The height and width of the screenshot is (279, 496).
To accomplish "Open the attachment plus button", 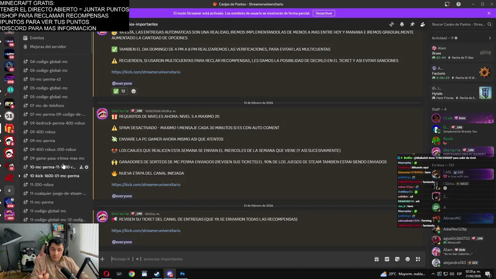I will pos(102,259).
